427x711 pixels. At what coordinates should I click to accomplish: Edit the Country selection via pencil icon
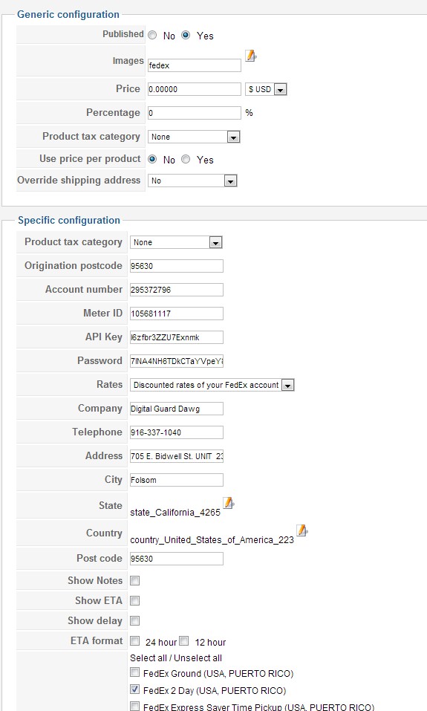pyautogui.click(x=301, y=530)
